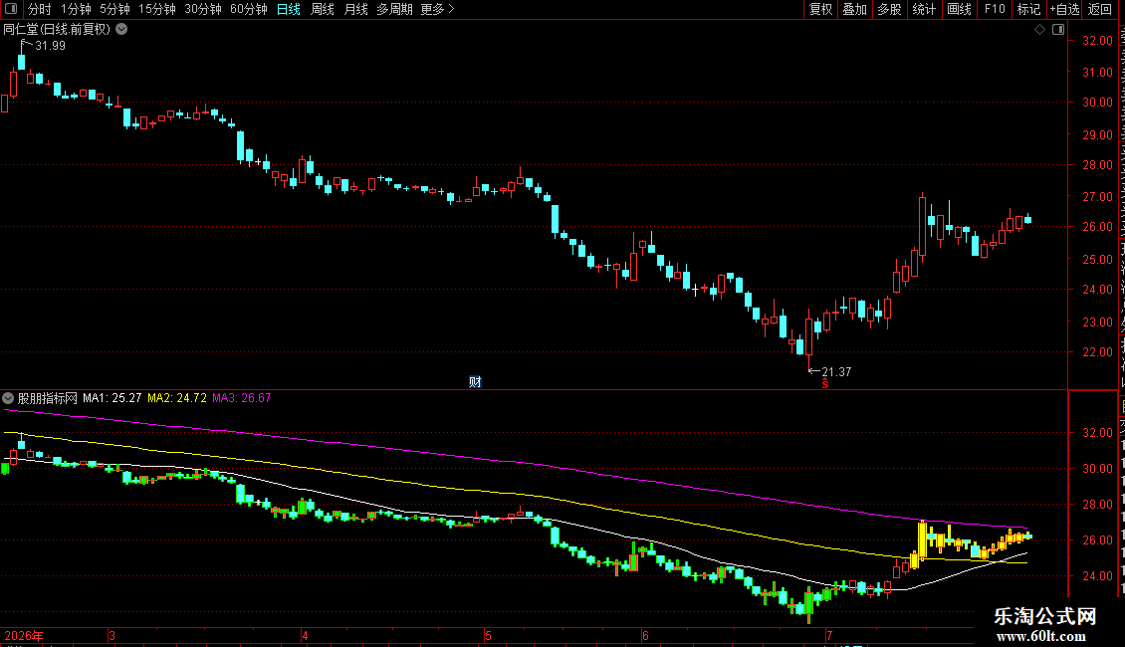Click the 股朋指标网 indicator name
Image resolution: width=1125 pixels, height=647 pixels.
pyautogui.click(x=48, y=398)
